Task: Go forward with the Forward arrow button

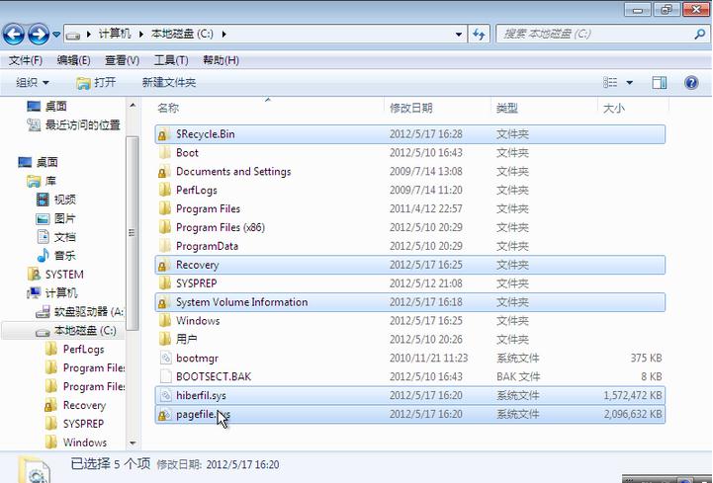Action: click(x=39, y=35)
